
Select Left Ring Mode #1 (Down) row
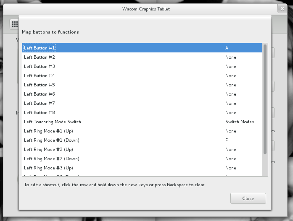[x=142, y=140]
